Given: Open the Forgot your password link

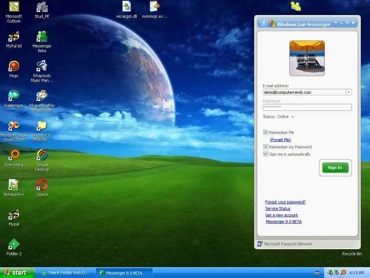Looking at the screenshot, I should [x=285, y=202].
